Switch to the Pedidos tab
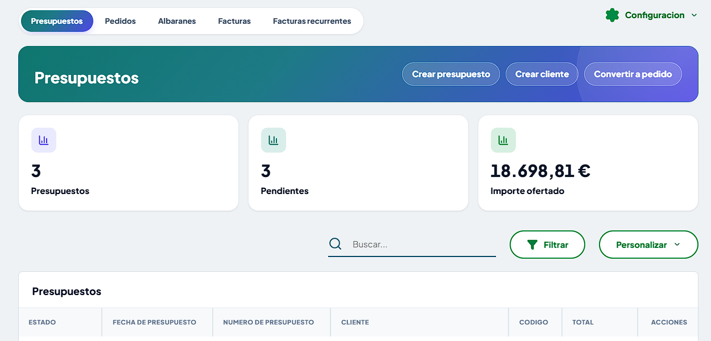 pyautogui.click(x=121, y=21)
